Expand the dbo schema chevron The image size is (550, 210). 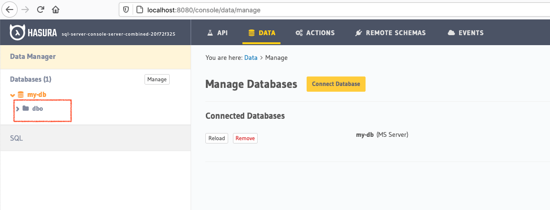[18, 109]
